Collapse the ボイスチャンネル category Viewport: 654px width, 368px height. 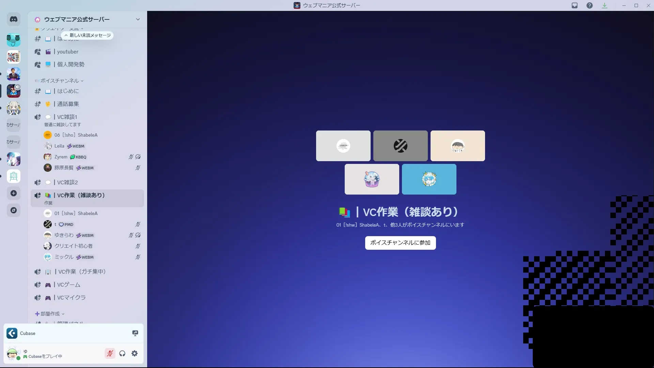pyautogui.click(x=60, y=81)
